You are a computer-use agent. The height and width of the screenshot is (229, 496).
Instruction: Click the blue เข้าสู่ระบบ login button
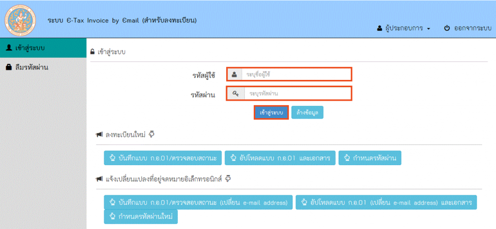pos(271,112)
